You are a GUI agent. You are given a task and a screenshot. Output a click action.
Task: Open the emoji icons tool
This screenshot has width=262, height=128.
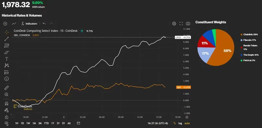6,79
